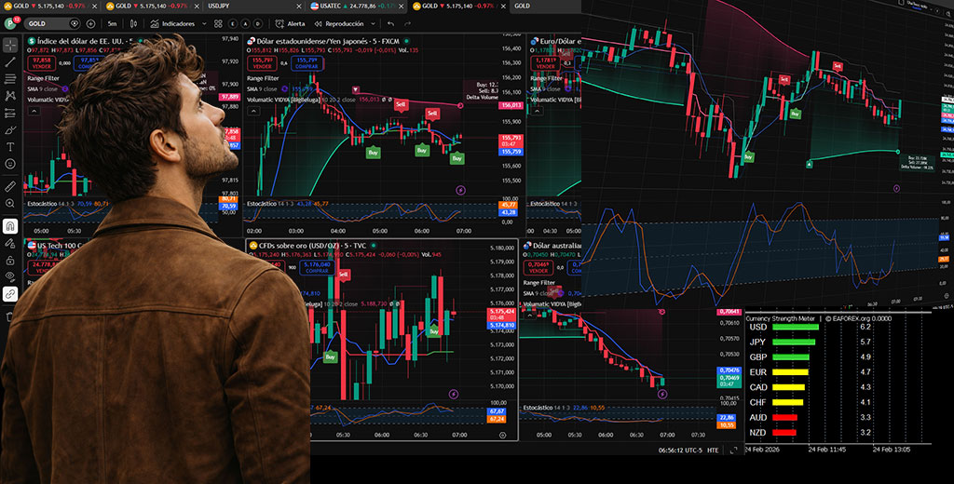Screen dimensions: 954x484
Task: Click the zoom in magnifier tool
Action: pyautogui.click(x=10, y=204)
